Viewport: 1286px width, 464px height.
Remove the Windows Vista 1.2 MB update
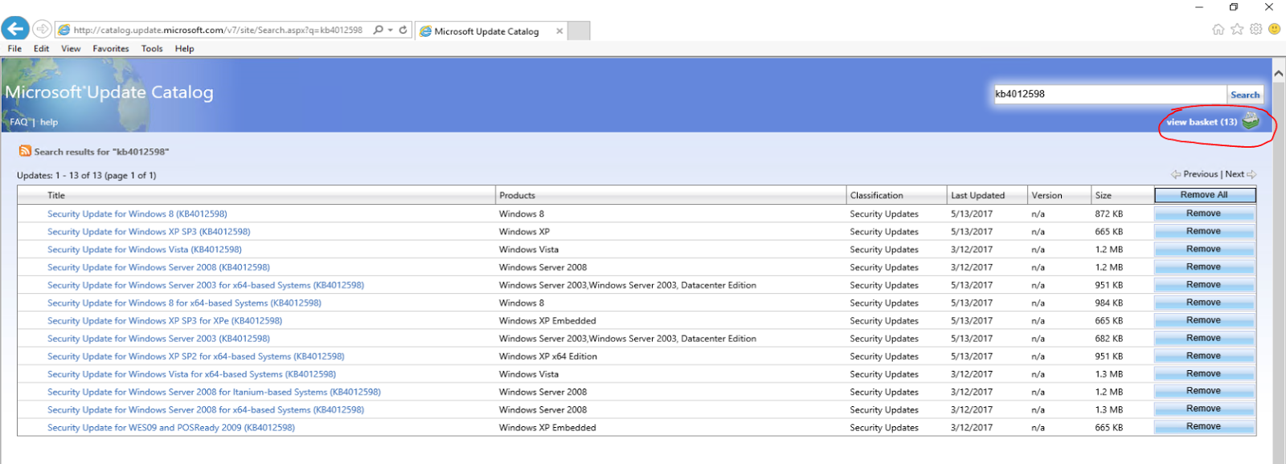pyautogui.click(x=1204, y=249)
